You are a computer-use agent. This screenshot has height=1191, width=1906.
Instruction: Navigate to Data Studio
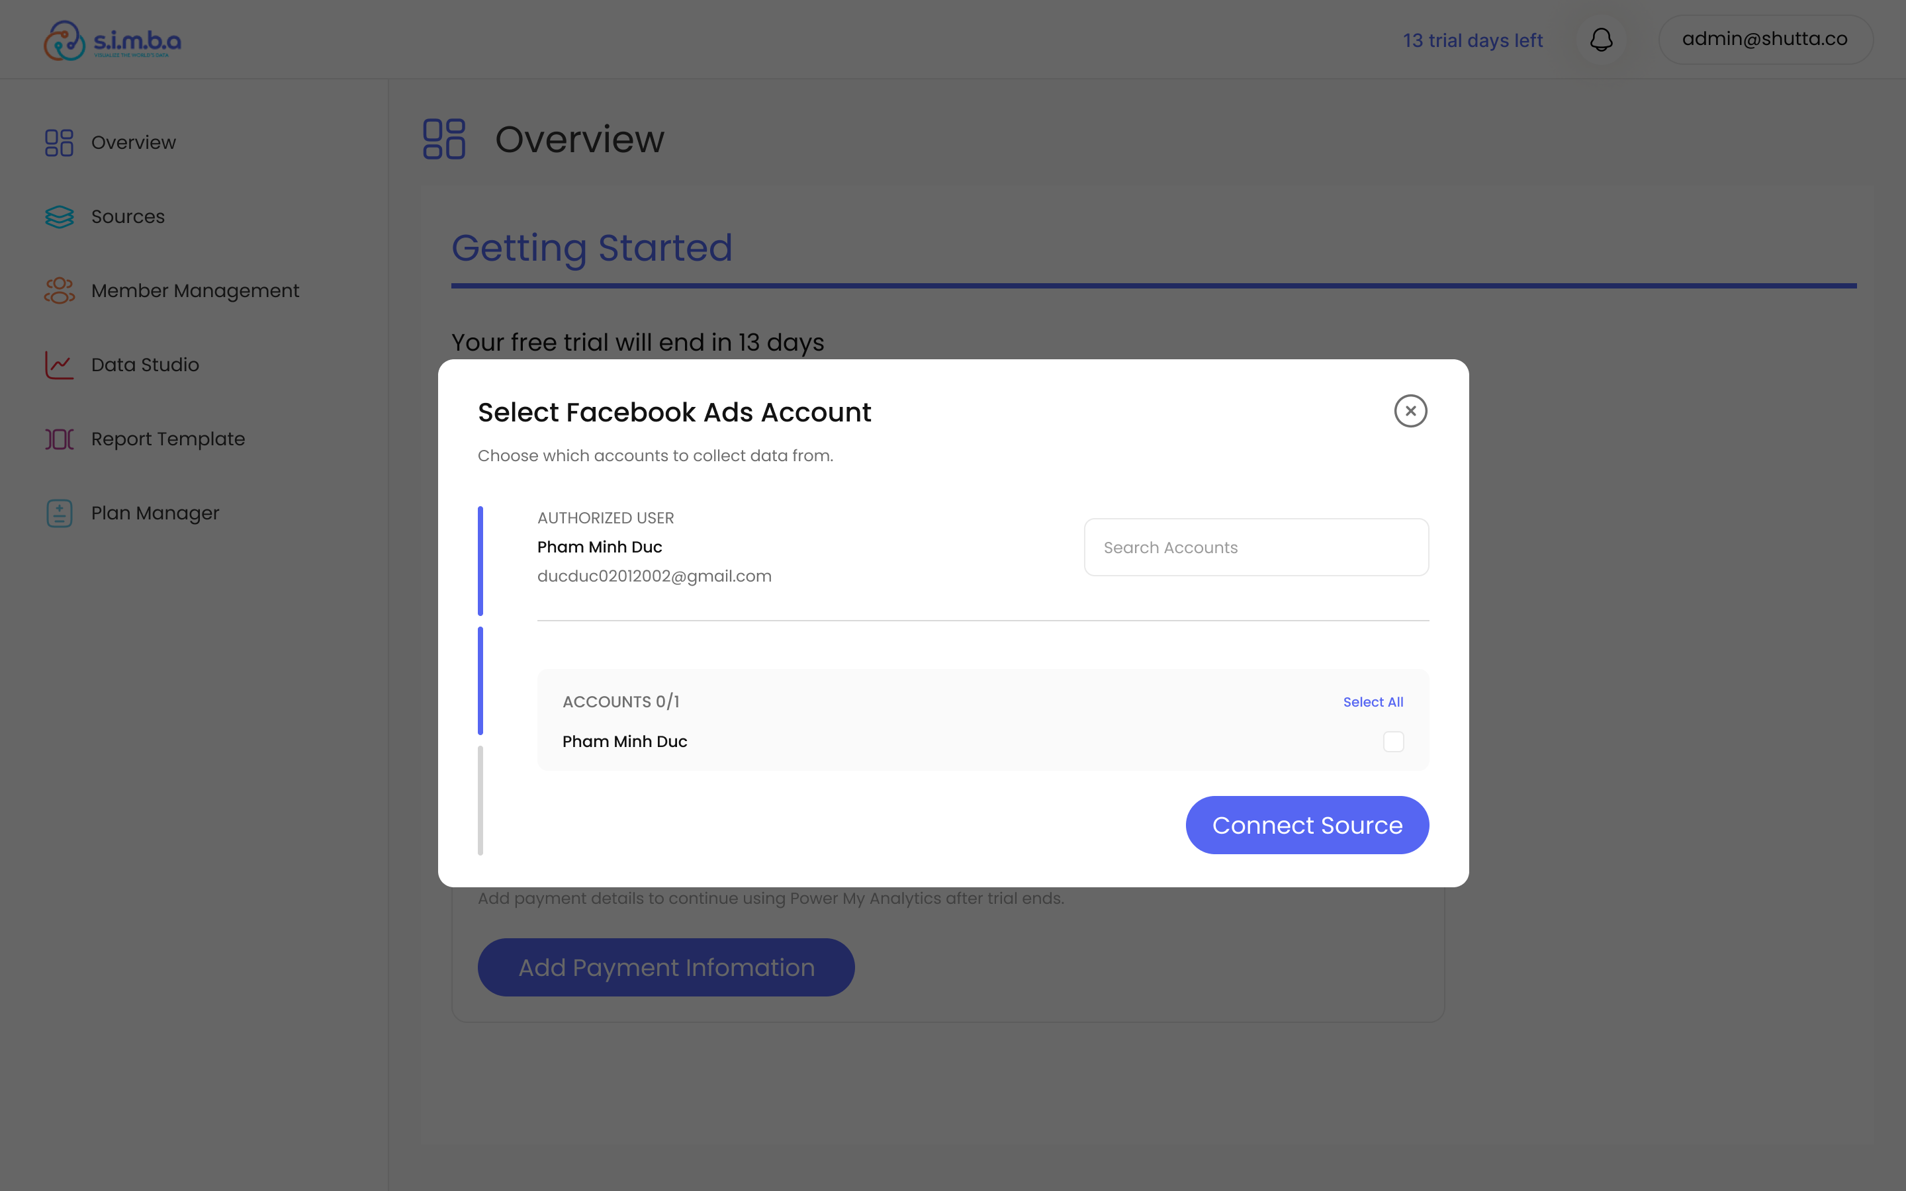pyautogui.click(x=146, y=365)
